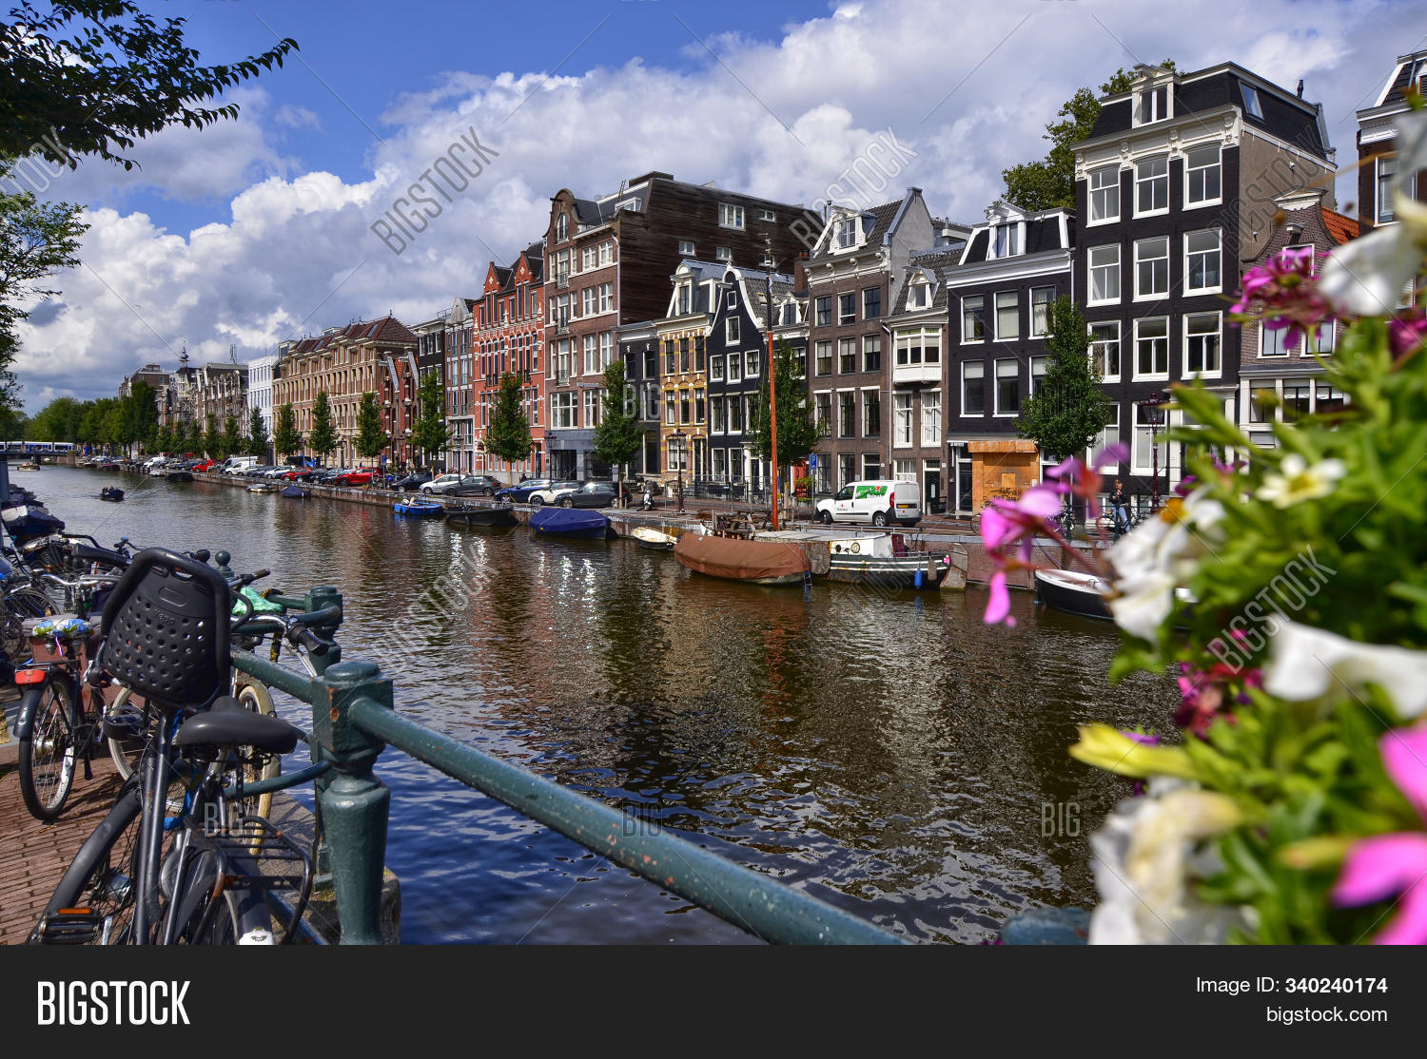Open the bigstock.com link
1427x1059 pixels.
(1325, 1014)
